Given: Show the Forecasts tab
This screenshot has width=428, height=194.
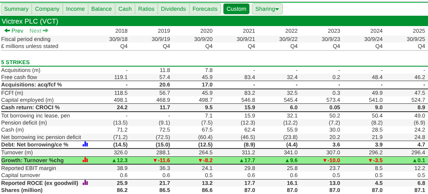Looking at the screenshot, I should pyautogui.click(x=205, y=9).
